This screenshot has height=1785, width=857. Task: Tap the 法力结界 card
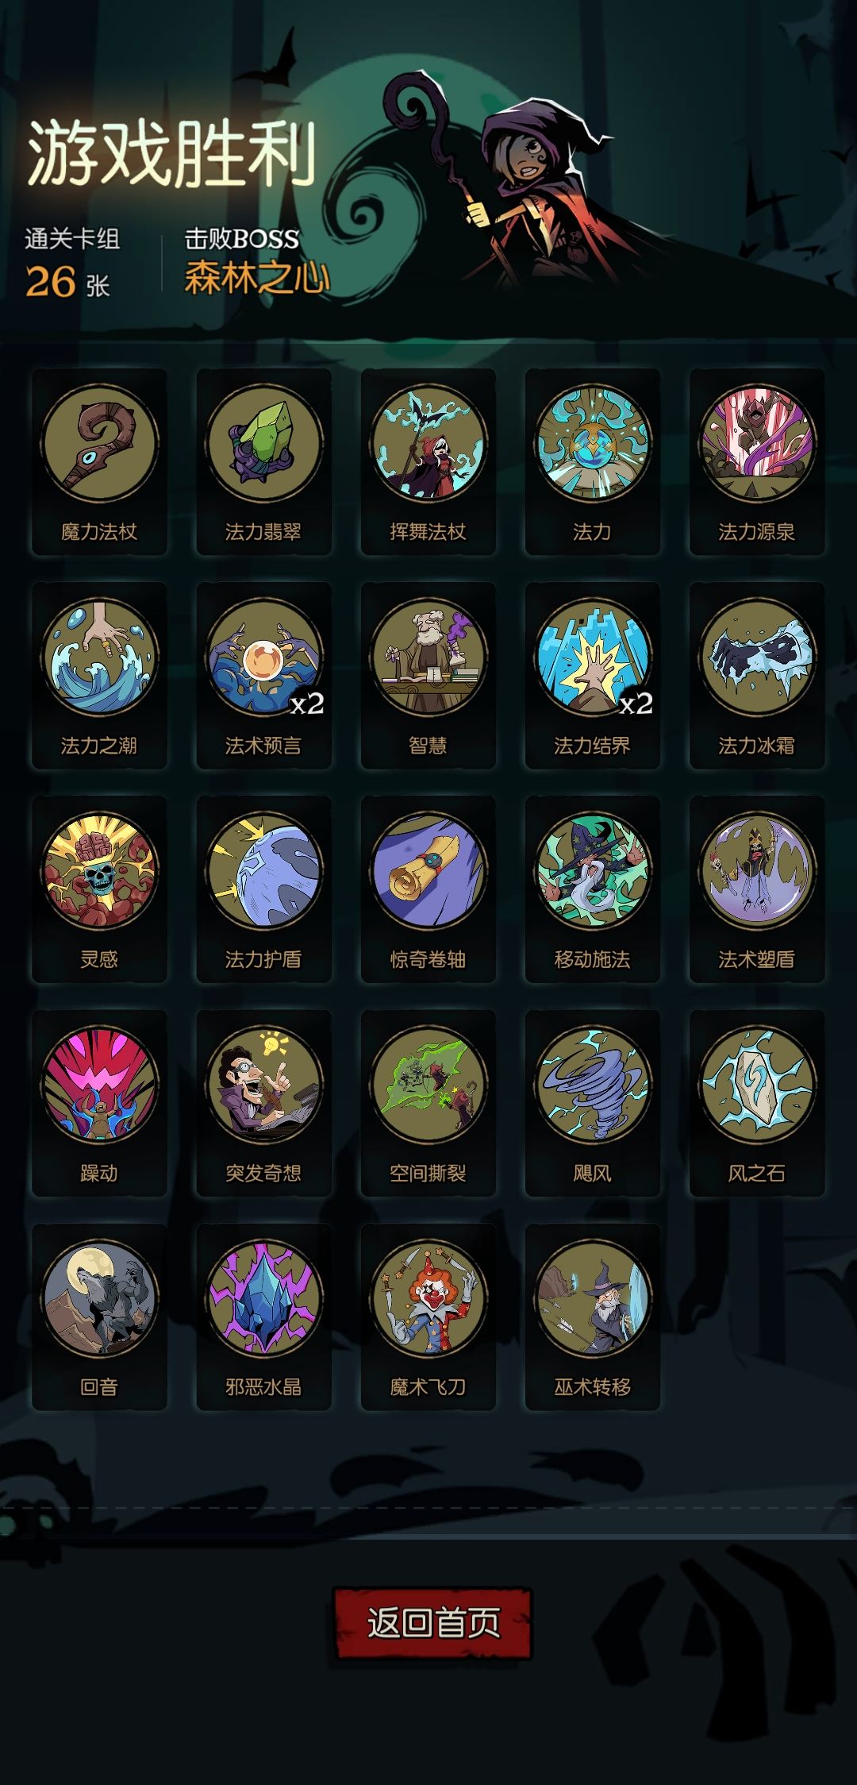[593, 675]
